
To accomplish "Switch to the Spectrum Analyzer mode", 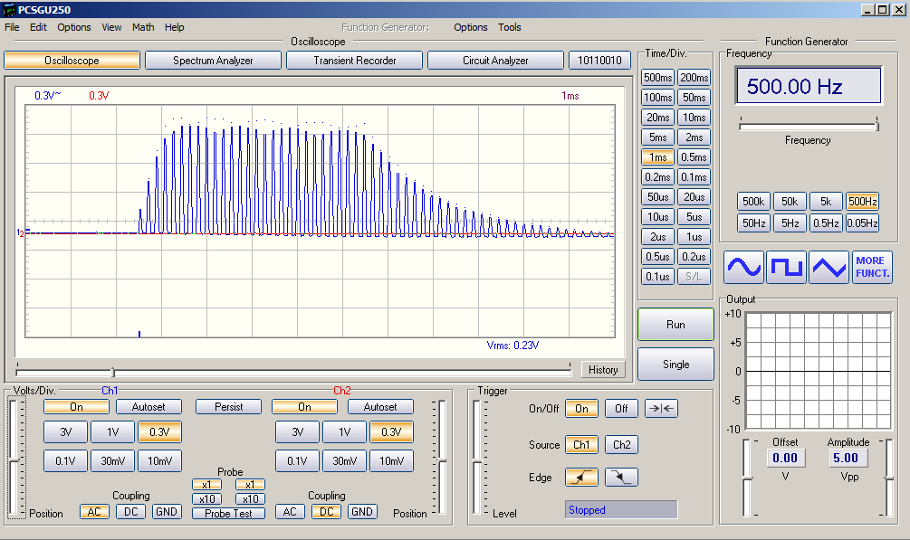I will click(x=213, y=61).
